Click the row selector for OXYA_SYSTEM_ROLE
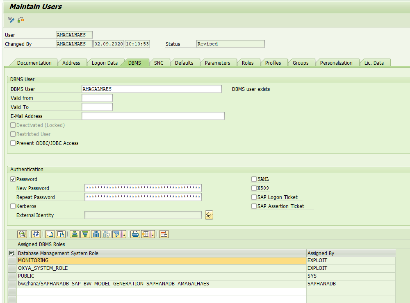410x303 pixels. [x=12, y=268]
